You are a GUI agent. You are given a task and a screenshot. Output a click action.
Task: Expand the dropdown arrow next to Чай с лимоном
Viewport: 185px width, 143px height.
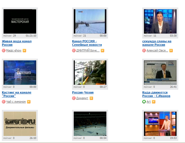pos(29,102)
